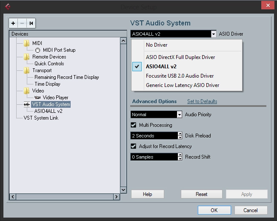The width and height of the screenshot is (277, 221).
Task: Open the ASIO Driver dropdown arrow
Action: (214, 34)
